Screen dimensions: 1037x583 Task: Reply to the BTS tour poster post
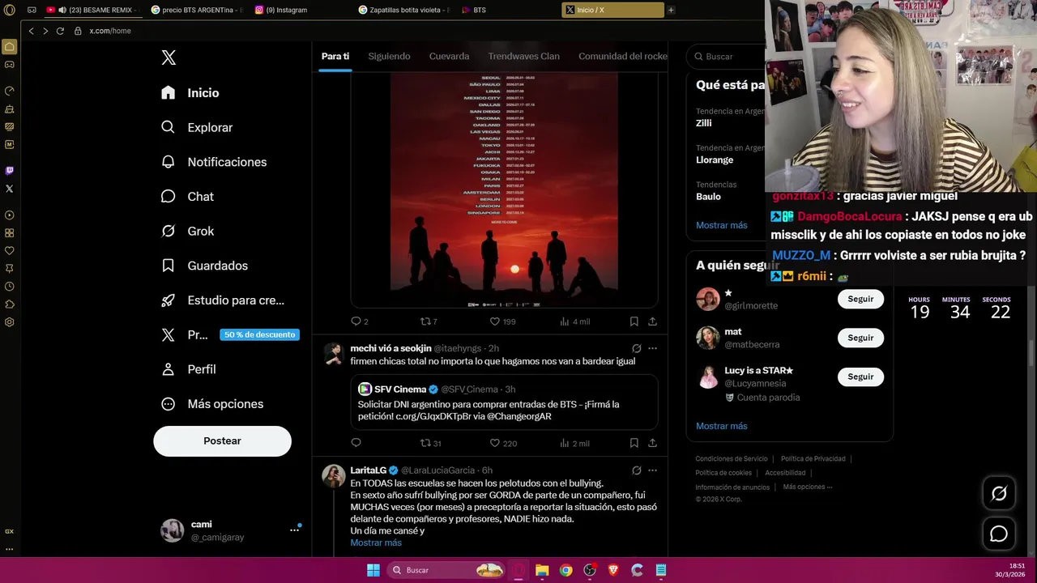point(359,321)
